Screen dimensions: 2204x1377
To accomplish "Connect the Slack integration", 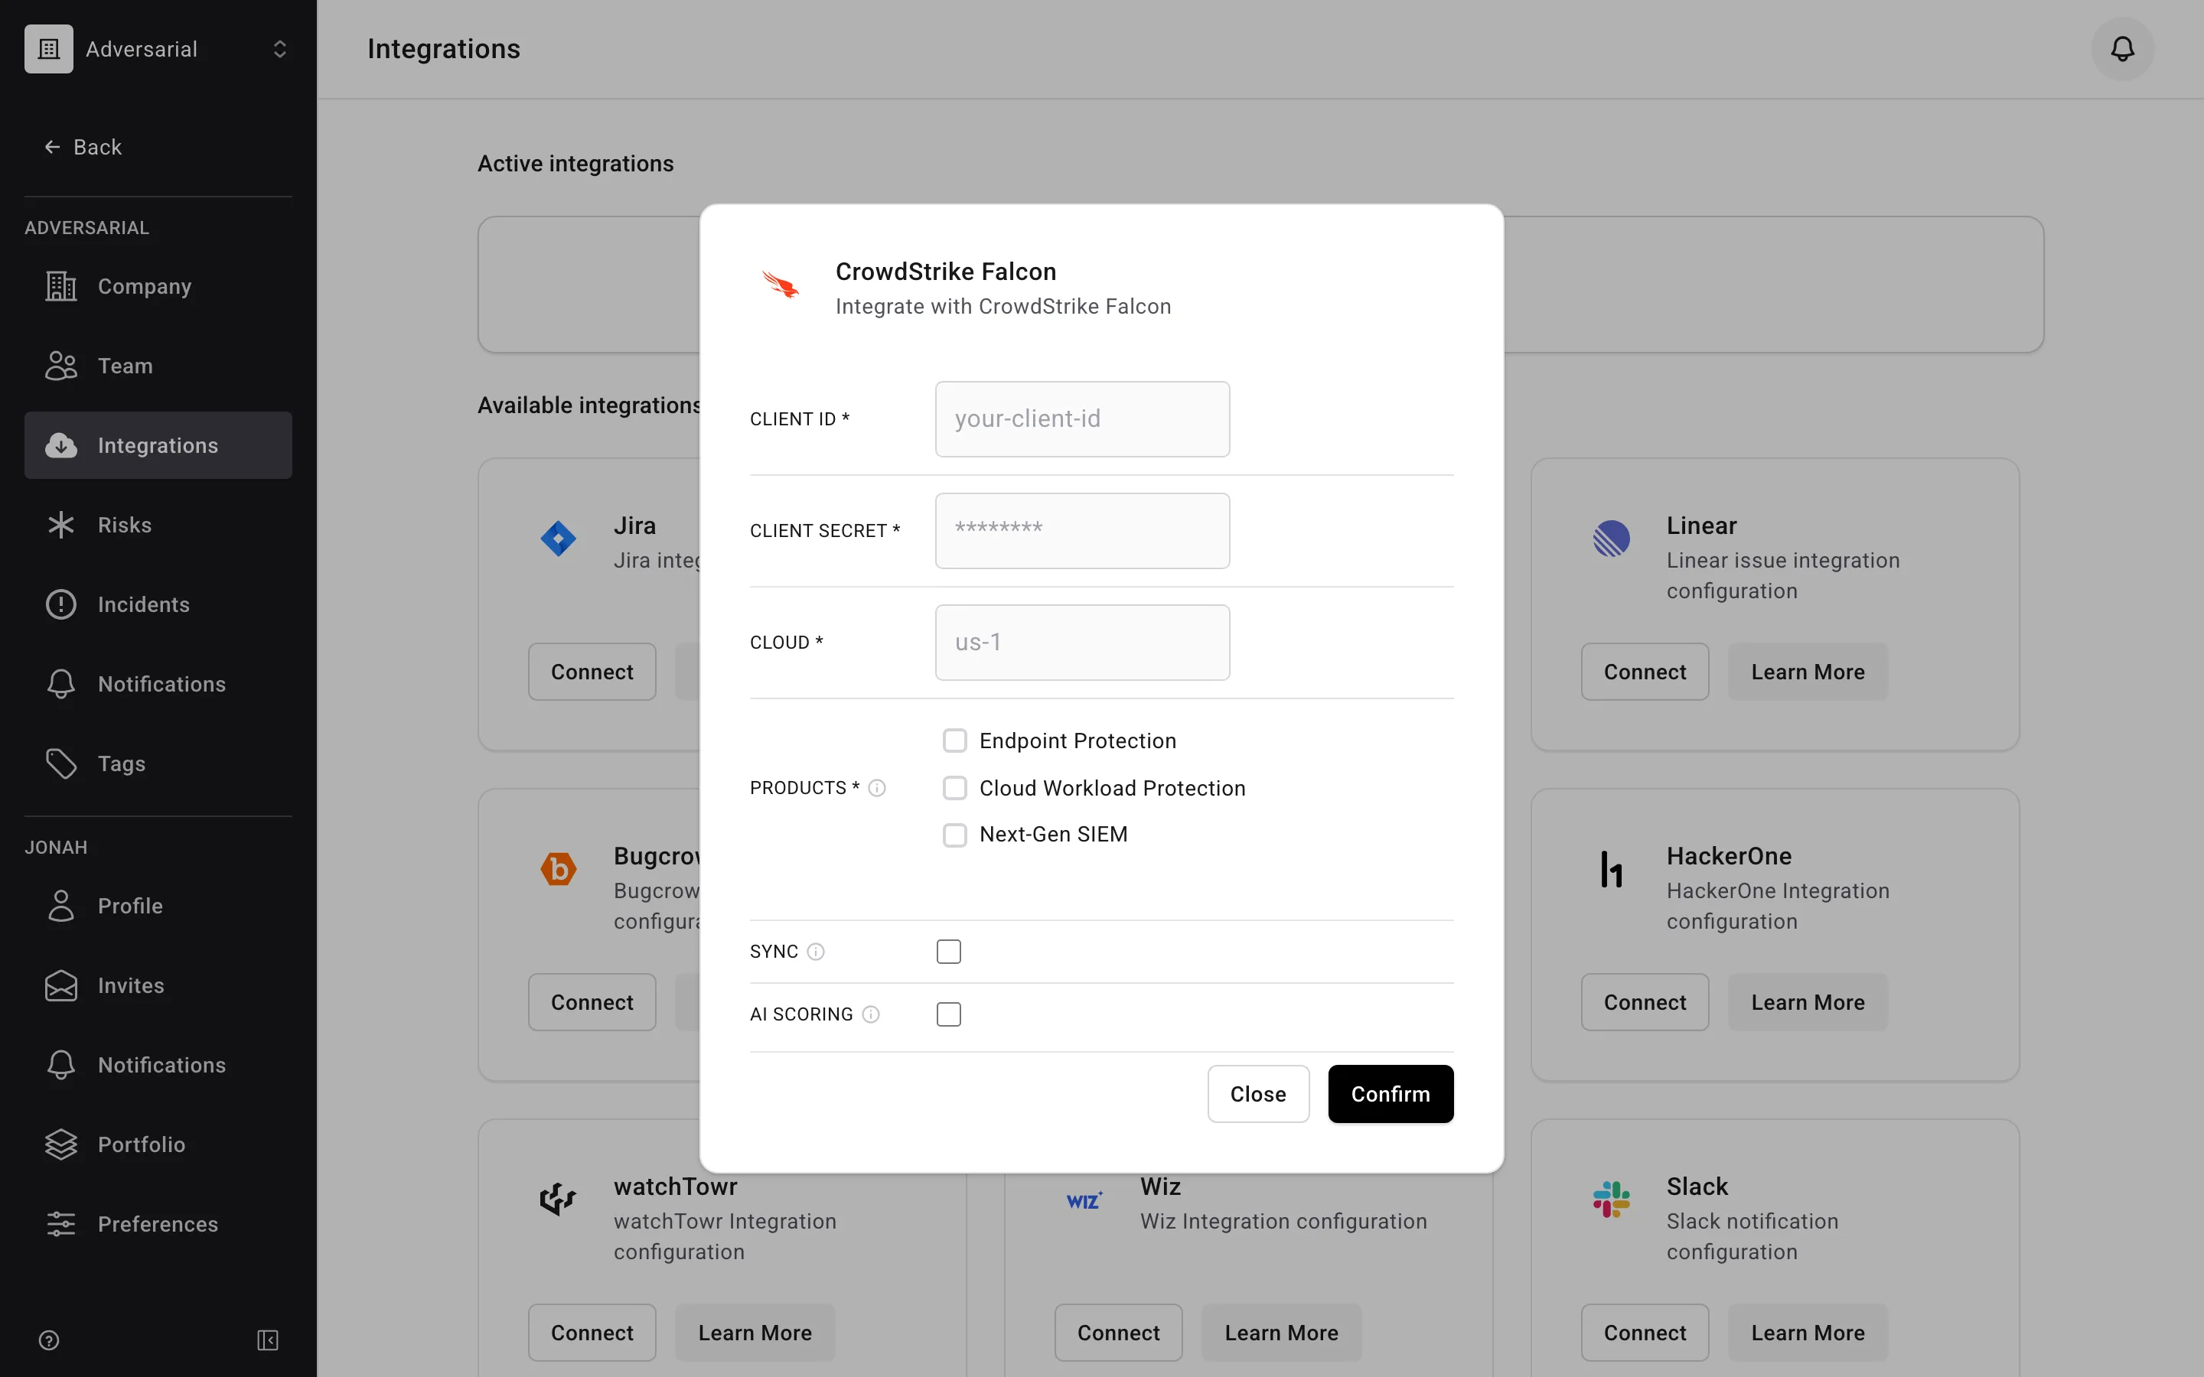I will 1645,1333.
